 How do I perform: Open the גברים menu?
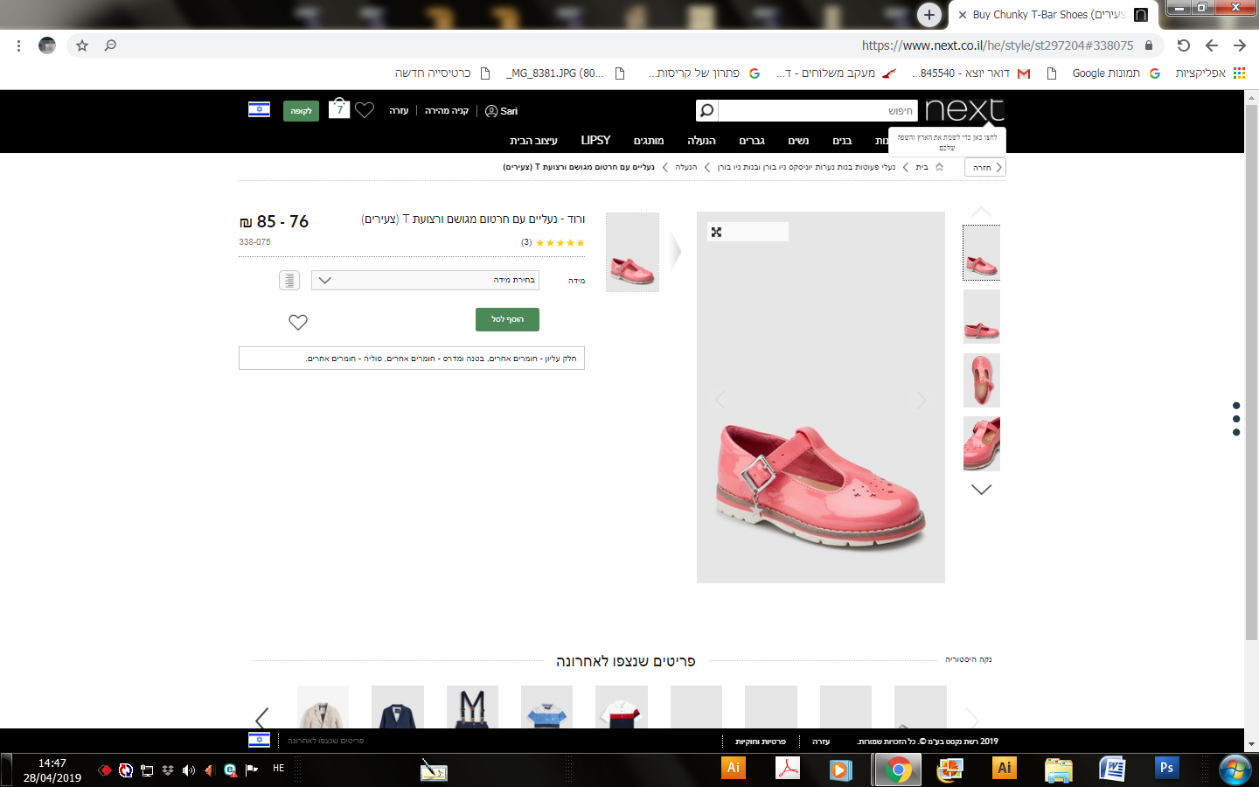[x=752, y=140]
